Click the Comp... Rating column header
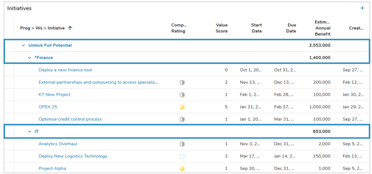The width and height of the screenshot is (372, 174). point(179,28)
